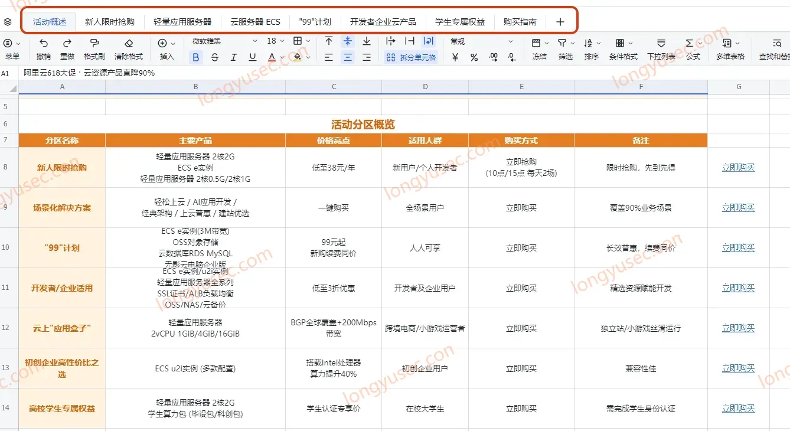Set text clipping mode
Image resolution: width=790 pixels, height=431 pixels.
tap(410, 41)
